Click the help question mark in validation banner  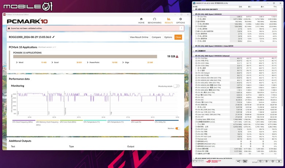click(181, 28)
